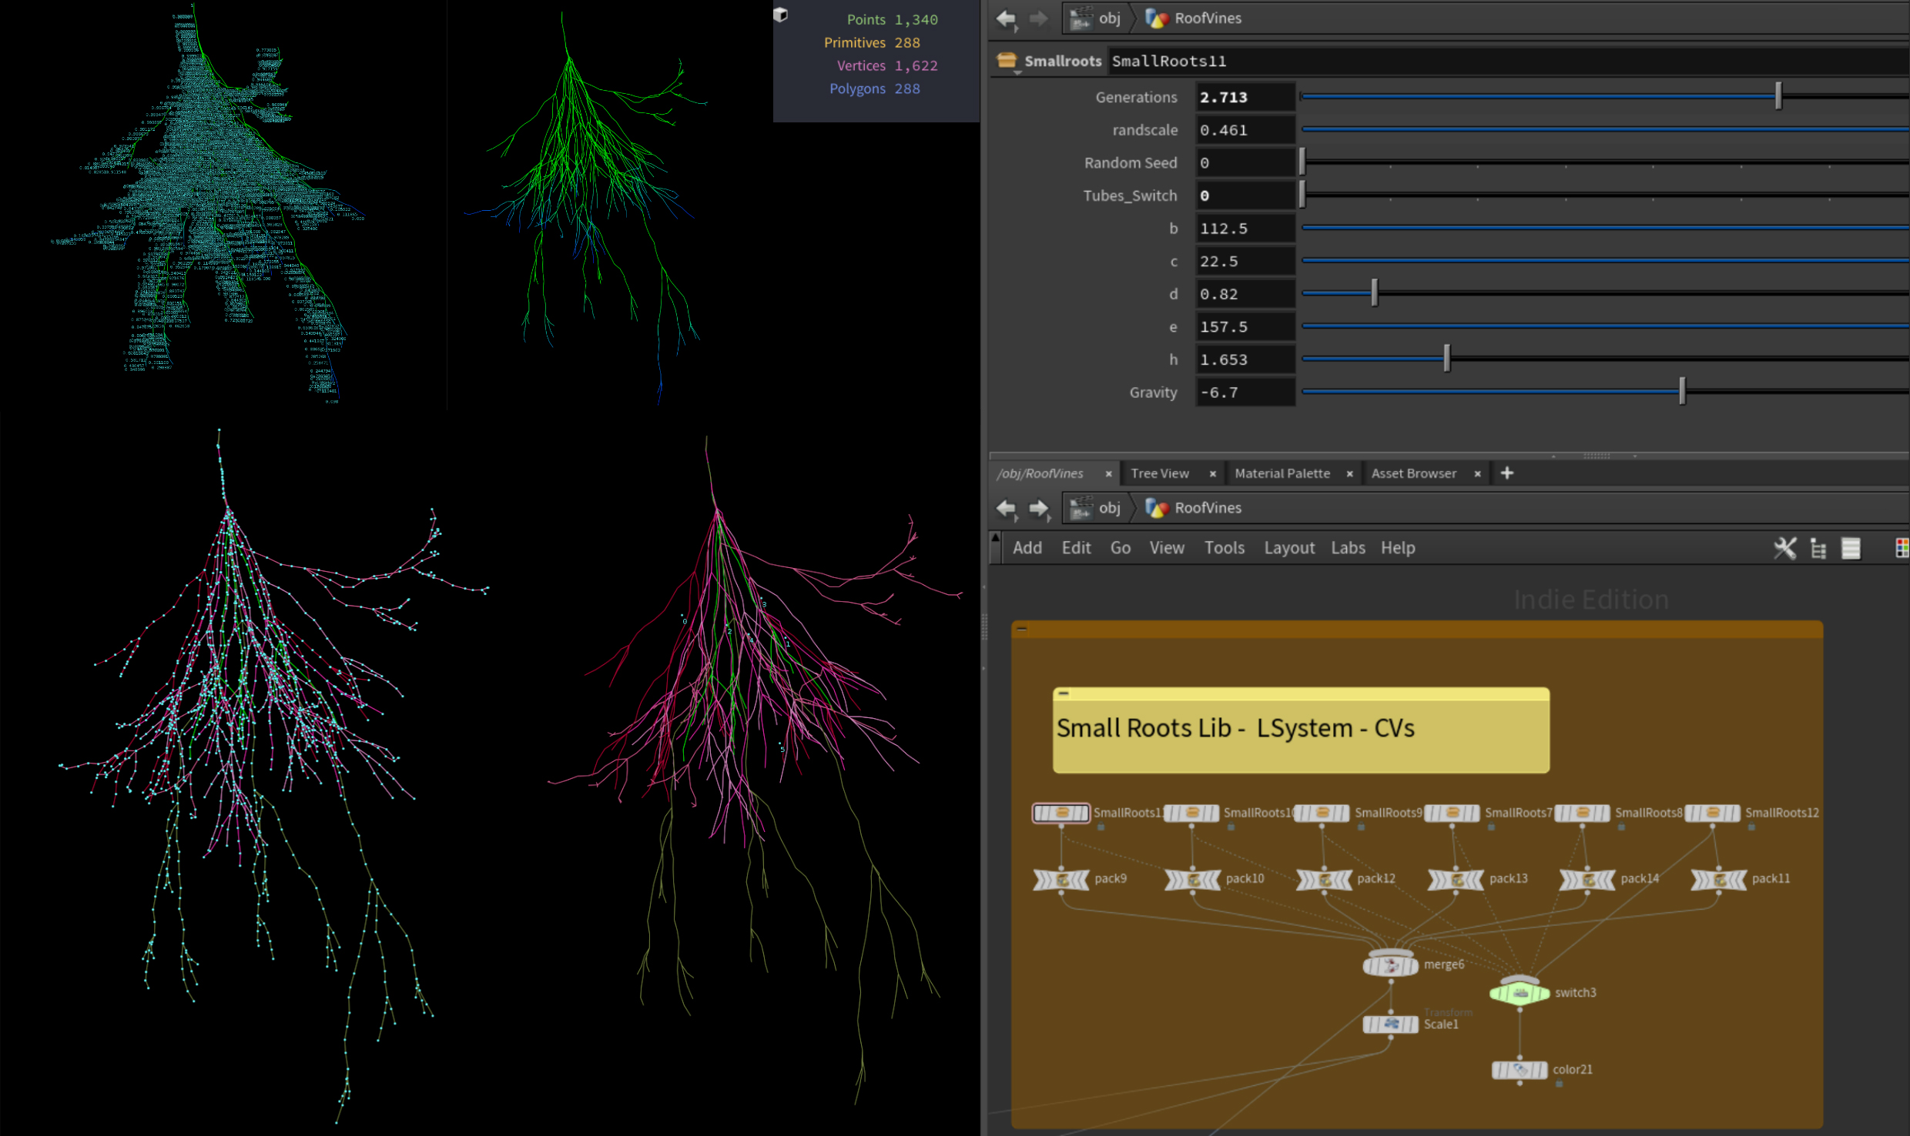Open the node color palette icon
Image resolution: width=1910 pixels, height=1136 pixels.
coord(1901,548)
